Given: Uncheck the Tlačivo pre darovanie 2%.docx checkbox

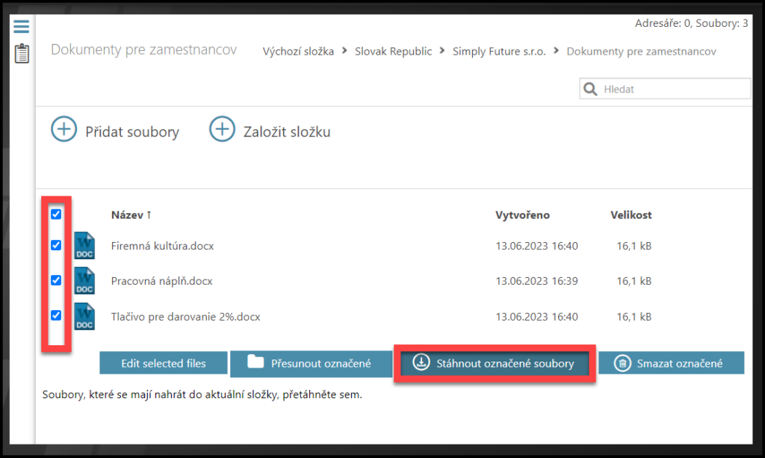Looking at the screenshot, I should (x=56, y=315).
